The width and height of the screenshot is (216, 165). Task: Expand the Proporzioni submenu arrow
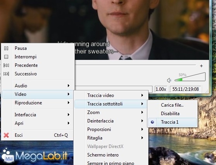[142, 129]
